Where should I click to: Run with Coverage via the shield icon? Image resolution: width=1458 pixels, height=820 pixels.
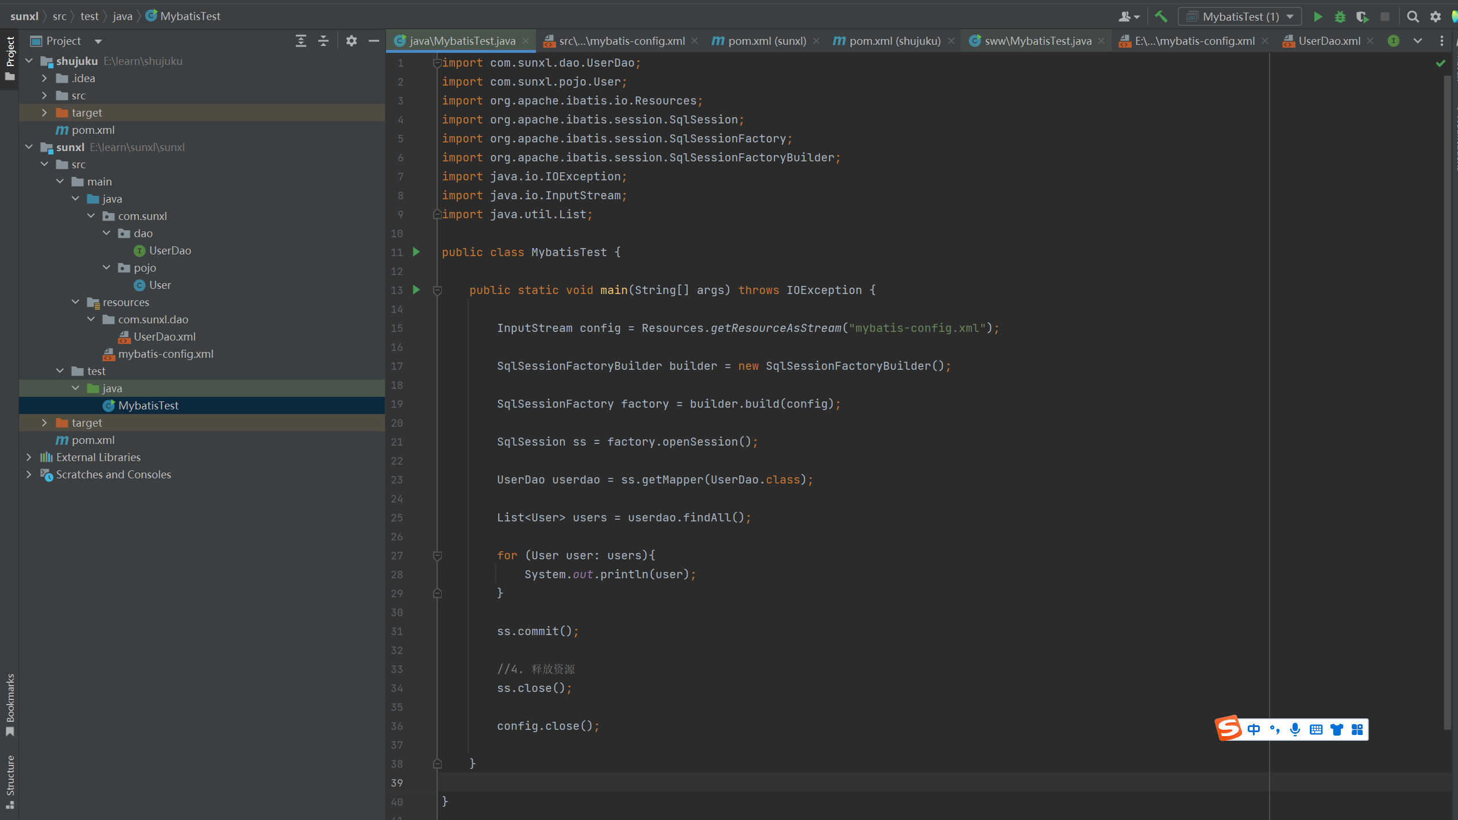coord(1362,17)
